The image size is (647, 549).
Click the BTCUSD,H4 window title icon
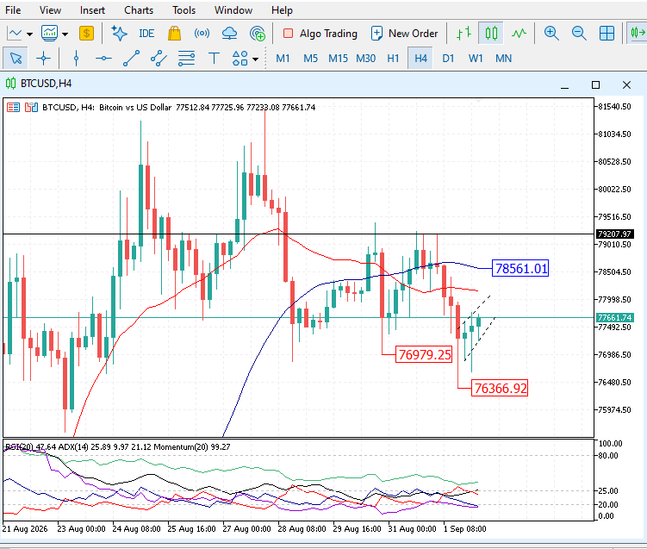10,84
